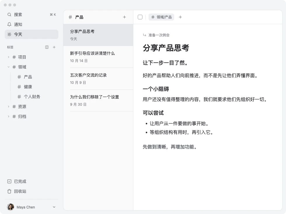Image resolution: width=286 pixels, height=214 pixels.
Task: Open the 搜索 search item
Action: tap(32, 15)
